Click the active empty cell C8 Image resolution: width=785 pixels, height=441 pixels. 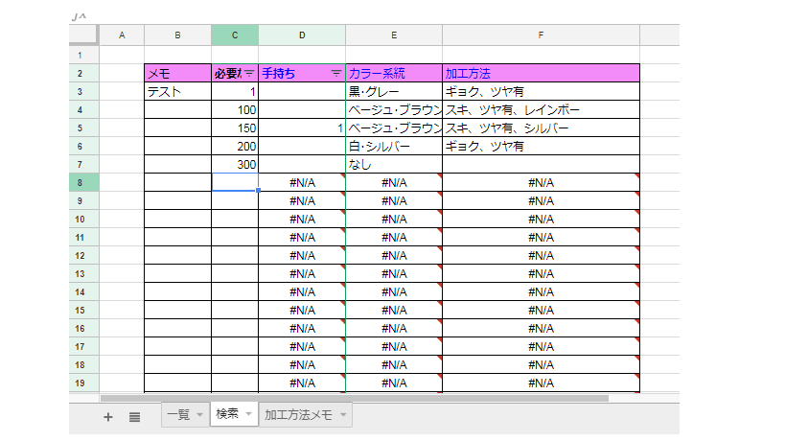tap(235, 183)
